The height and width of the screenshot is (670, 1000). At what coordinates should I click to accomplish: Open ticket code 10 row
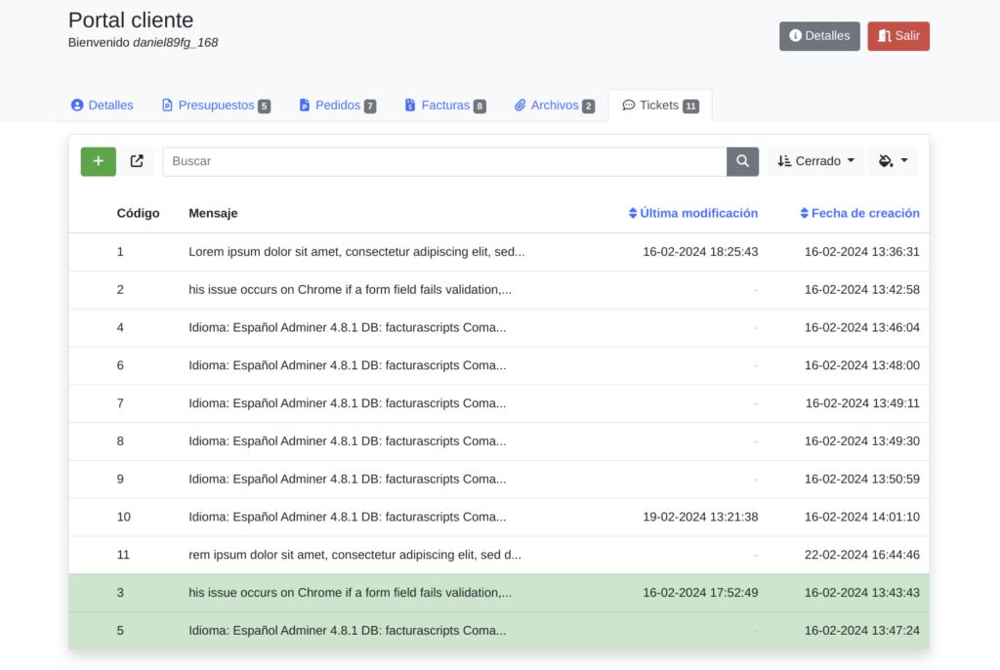point(347,517)
